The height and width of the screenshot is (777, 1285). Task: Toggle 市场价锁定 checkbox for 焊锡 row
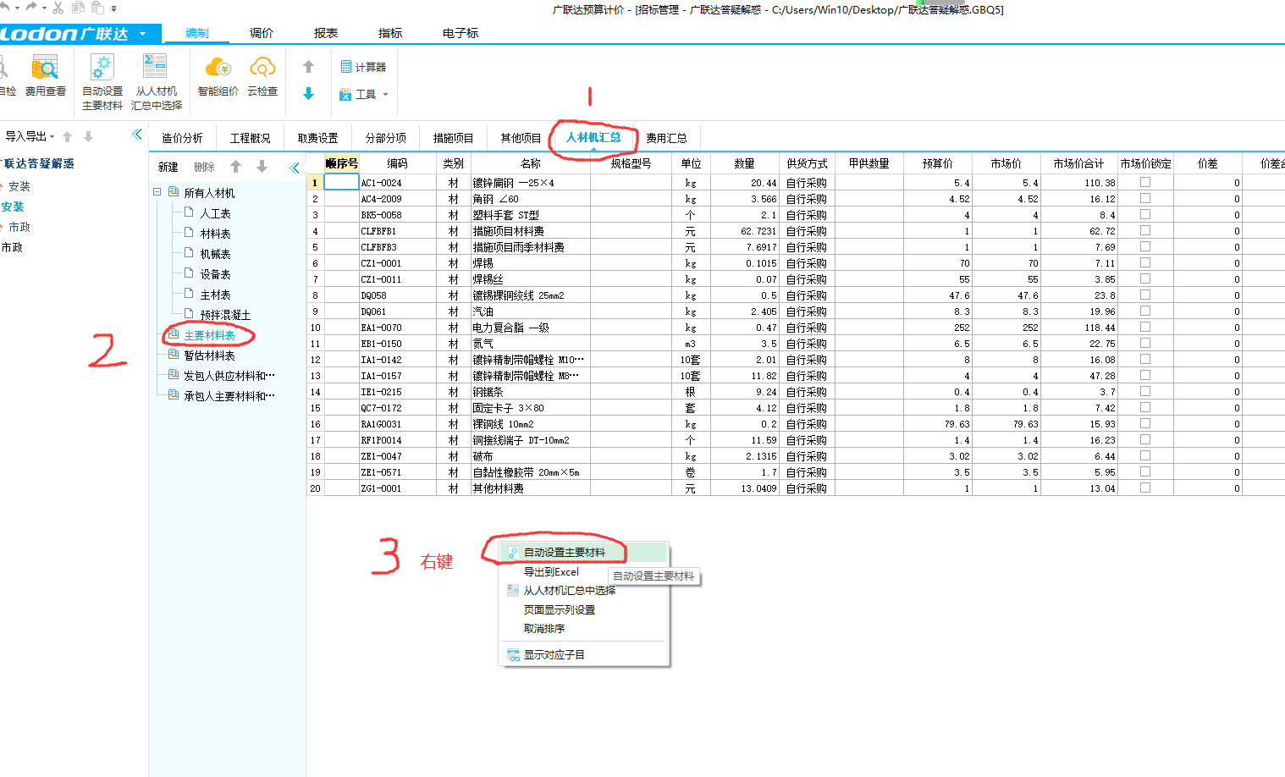(x=1145, y=262)
